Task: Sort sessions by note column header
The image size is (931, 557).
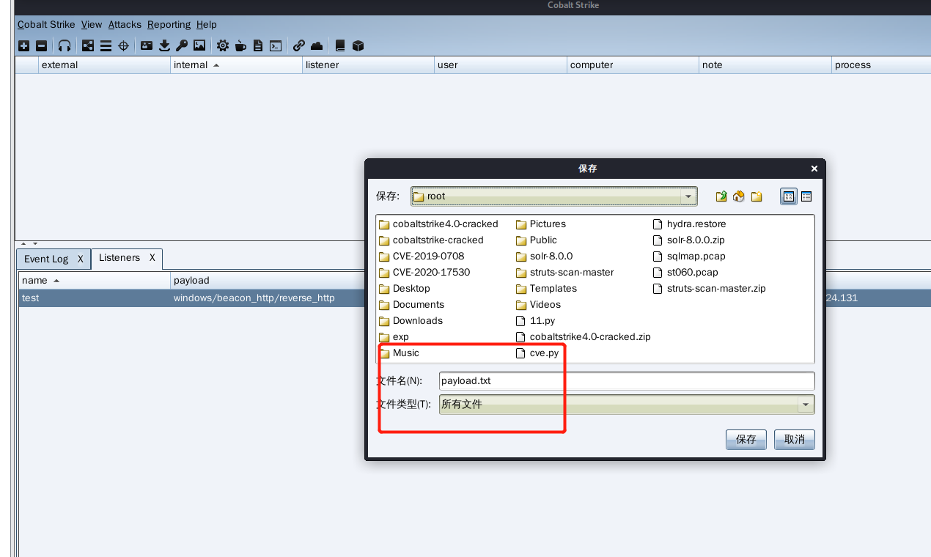Action: click(x=765, y=65)
